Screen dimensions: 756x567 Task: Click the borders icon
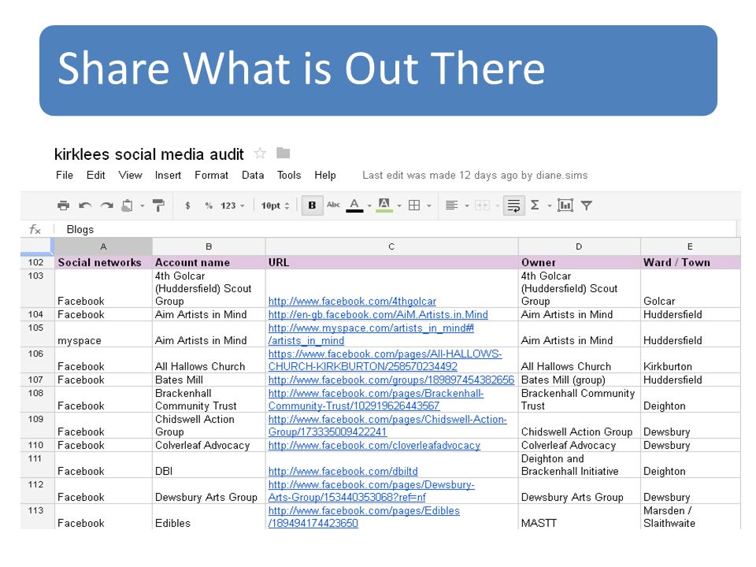[413, 206]
